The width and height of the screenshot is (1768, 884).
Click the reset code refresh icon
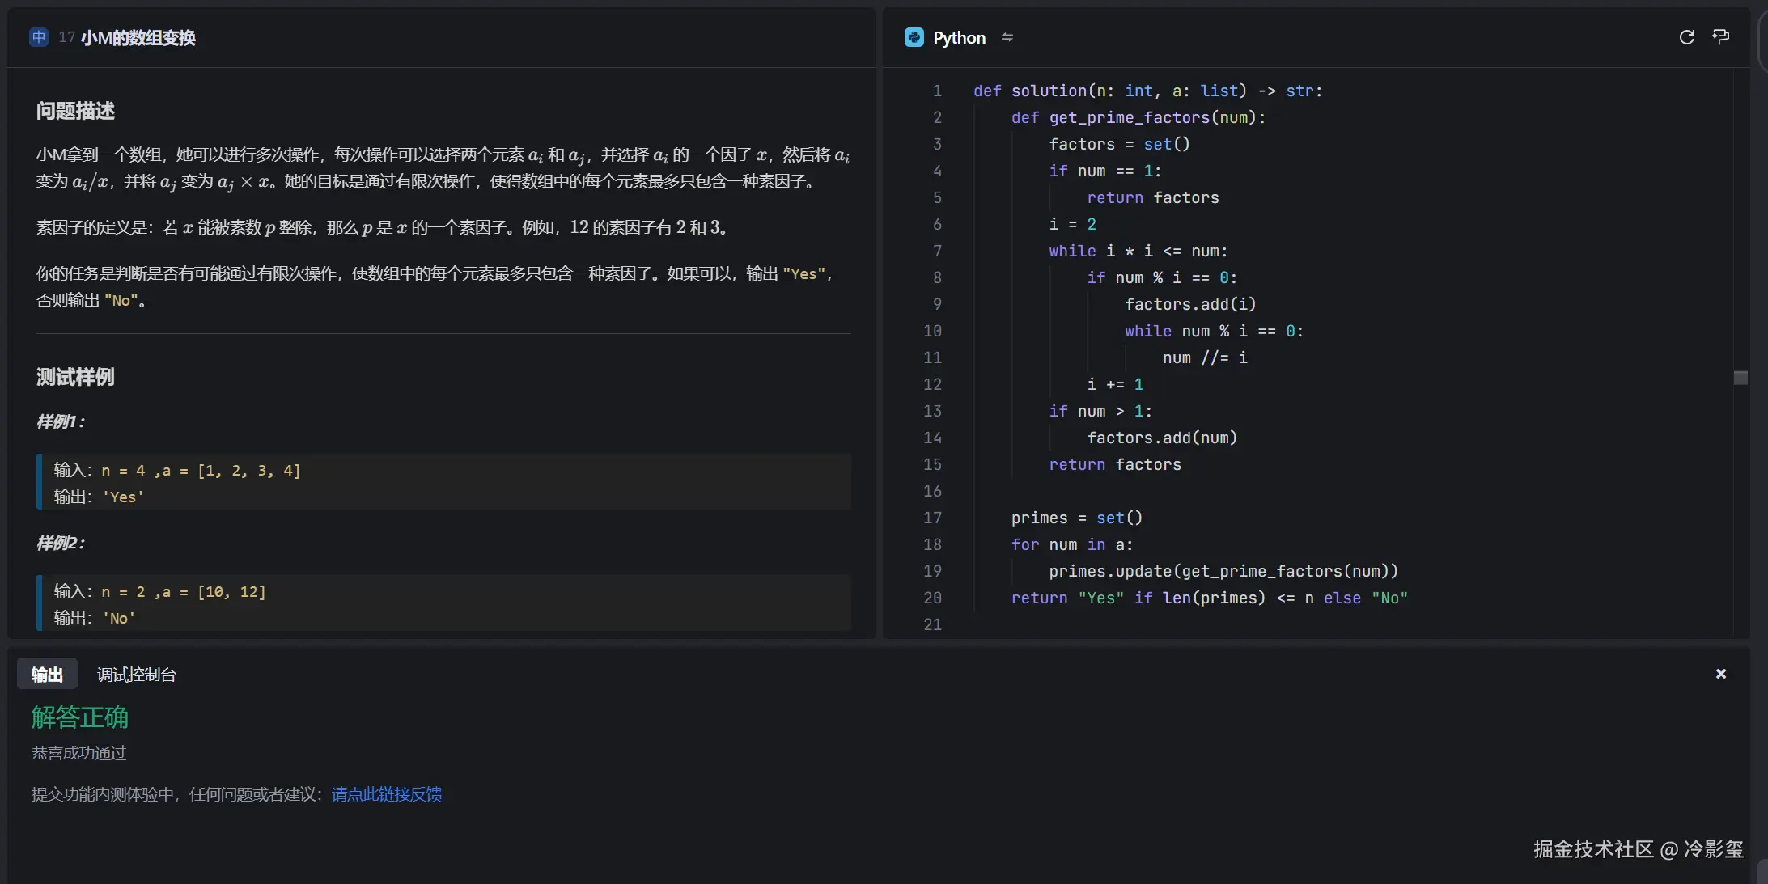[x=1686, y=37]
